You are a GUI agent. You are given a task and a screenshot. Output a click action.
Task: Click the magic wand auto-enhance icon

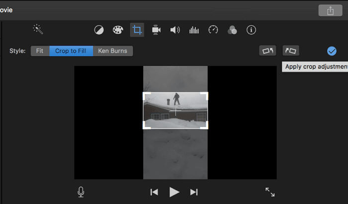coord(38,29)
